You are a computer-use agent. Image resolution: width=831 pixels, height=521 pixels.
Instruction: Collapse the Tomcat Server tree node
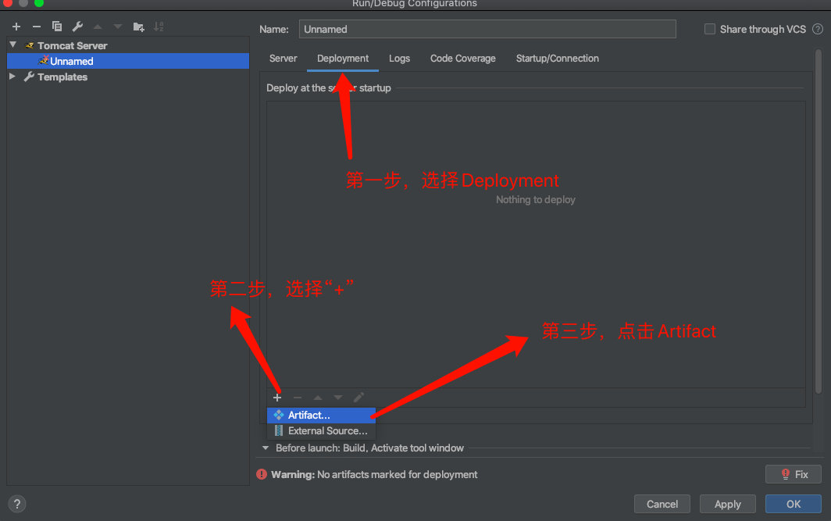(x=13, y=45)
